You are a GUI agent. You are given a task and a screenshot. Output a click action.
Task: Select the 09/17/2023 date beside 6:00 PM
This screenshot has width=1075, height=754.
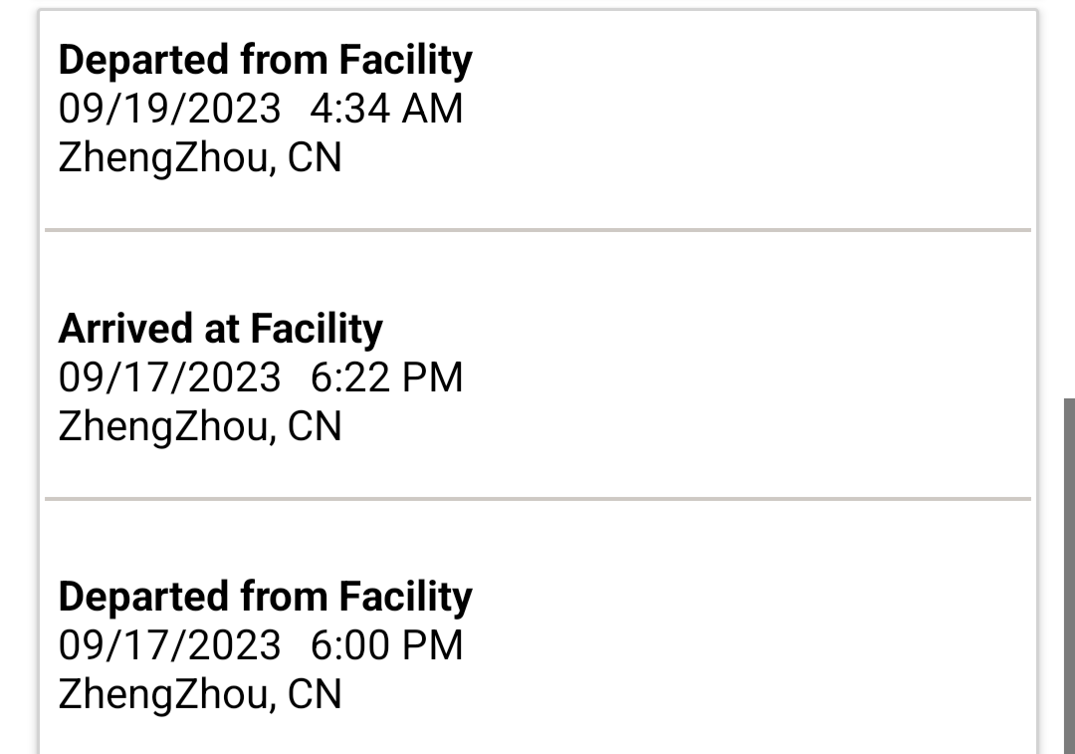pos(170,644)
